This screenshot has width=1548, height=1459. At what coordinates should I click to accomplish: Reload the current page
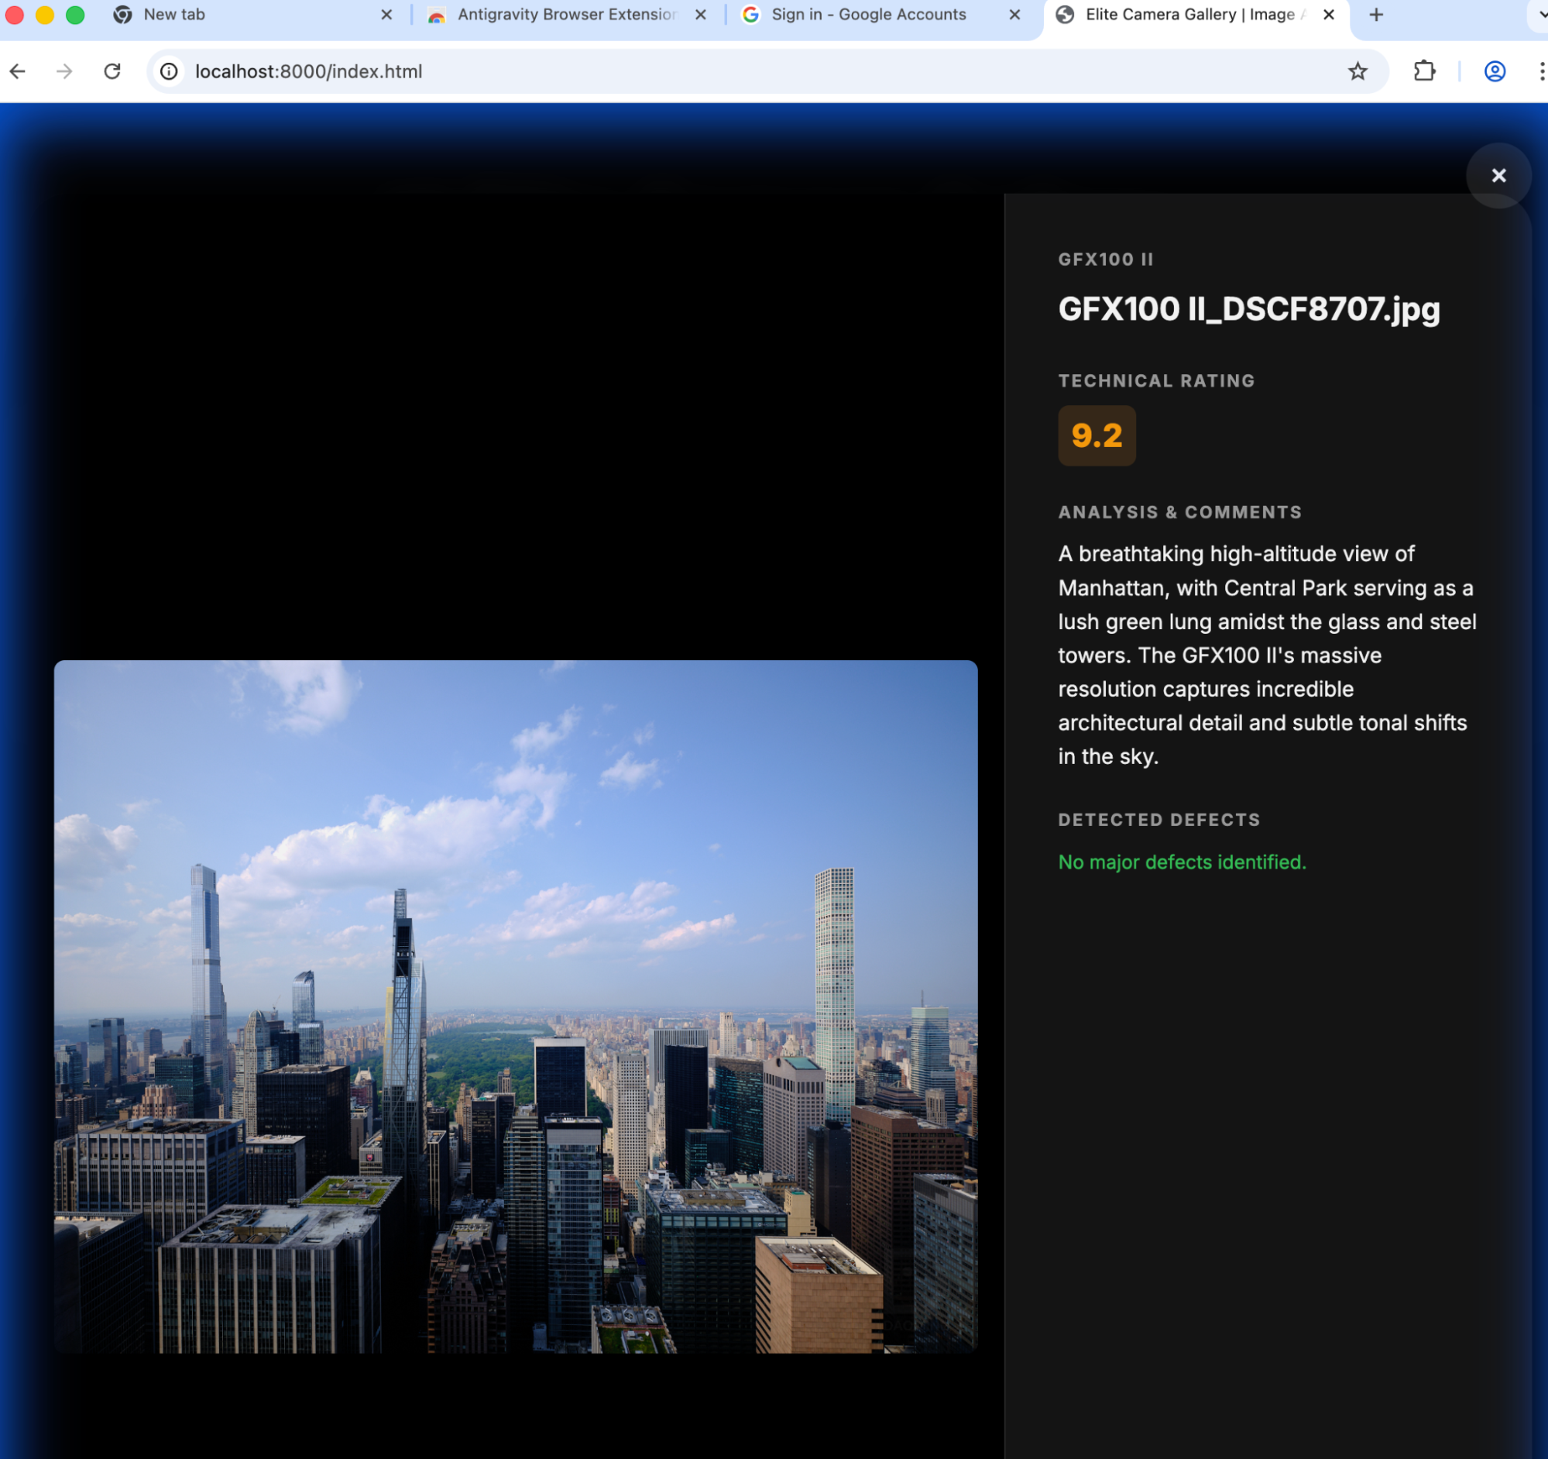point(112,71)
